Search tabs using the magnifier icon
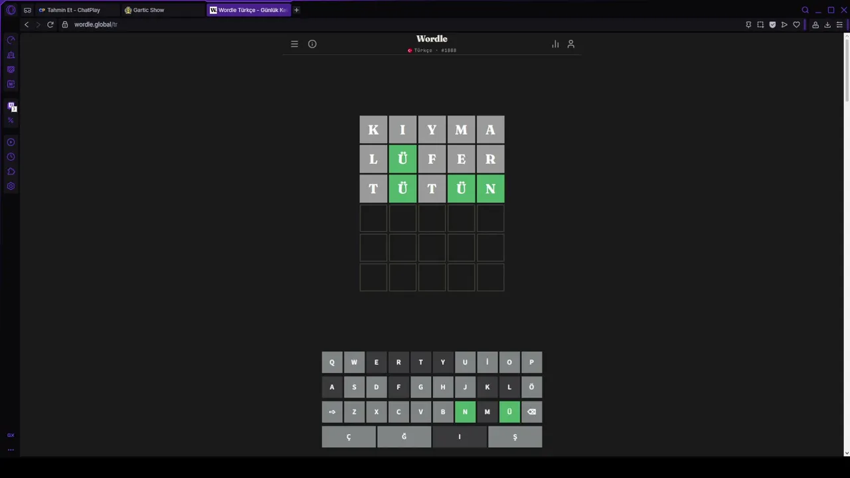The width and height of the screenshot is (850, 478). tap(805, 10)
